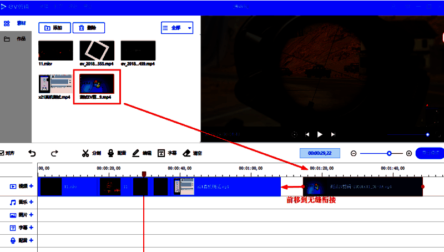444x252 pixels.
Task: Click the timeline zoom slider handle
Action: click(x=389, y=153)
